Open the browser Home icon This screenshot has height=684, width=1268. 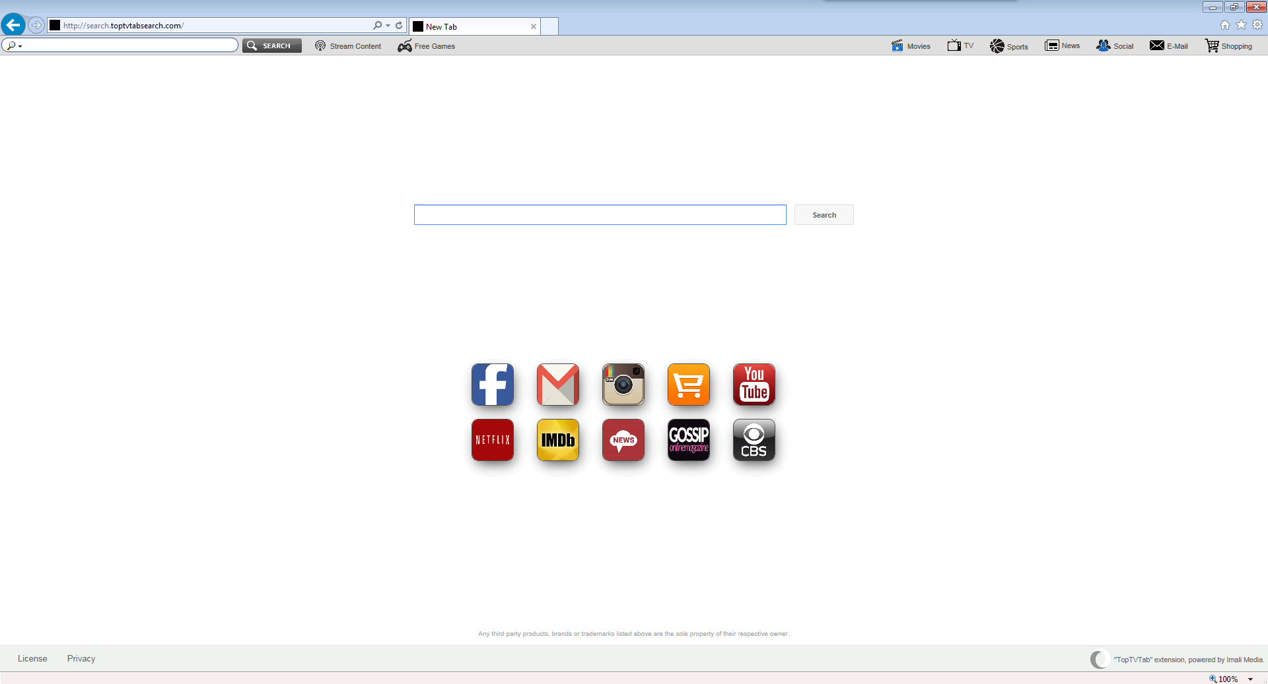coord(1225,25)
